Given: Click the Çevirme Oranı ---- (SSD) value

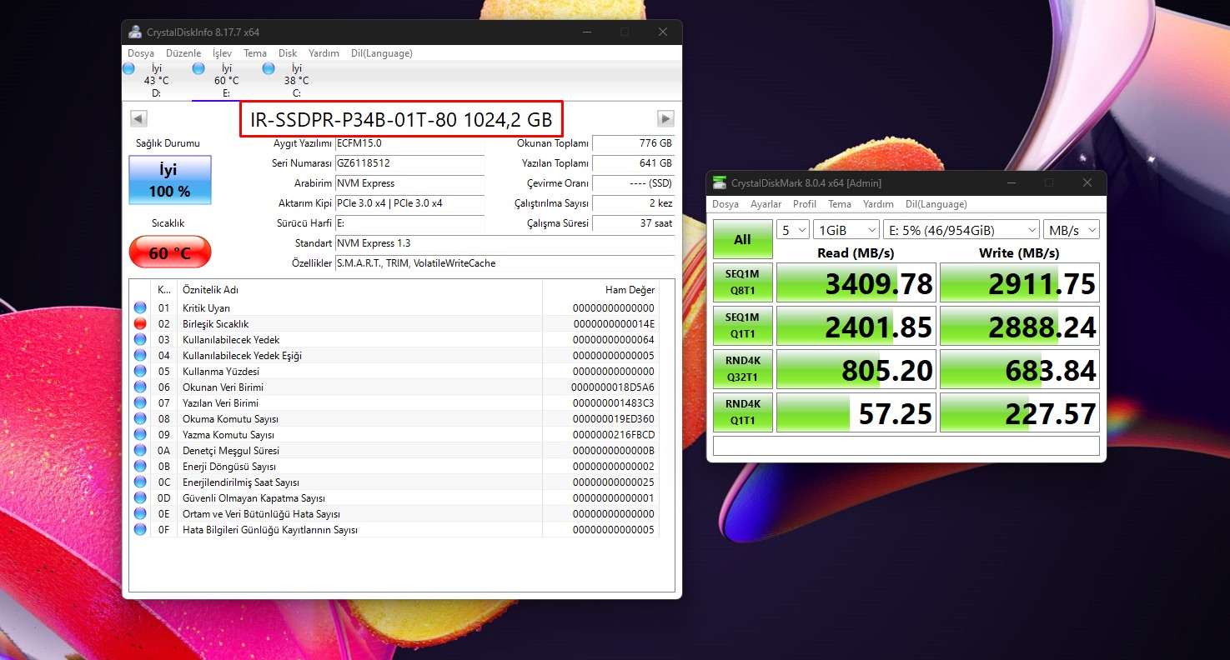Looking at the screenshot, I should point(633,183).
